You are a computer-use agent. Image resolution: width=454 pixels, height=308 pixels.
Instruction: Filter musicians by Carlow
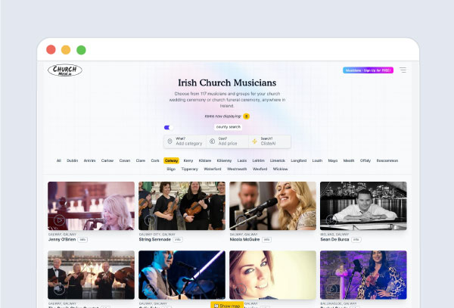[x=107, y=160]
